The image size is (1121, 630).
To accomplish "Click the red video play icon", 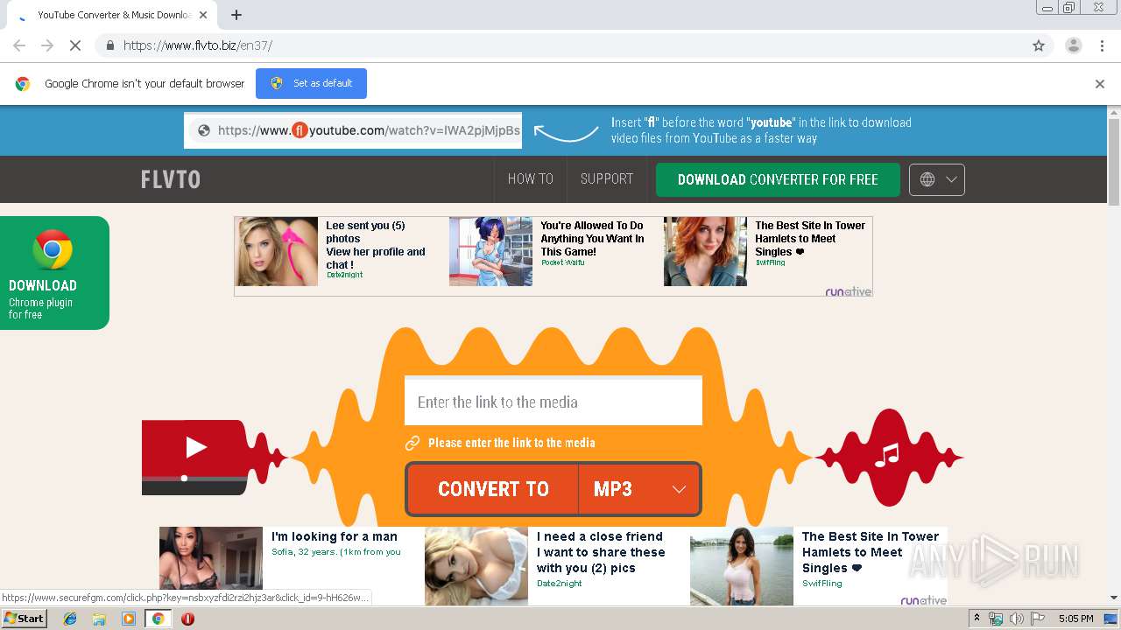I will pos(194,448).
